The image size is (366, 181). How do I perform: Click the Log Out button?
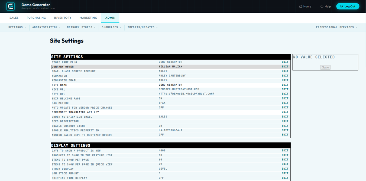(x=348, y=6)
